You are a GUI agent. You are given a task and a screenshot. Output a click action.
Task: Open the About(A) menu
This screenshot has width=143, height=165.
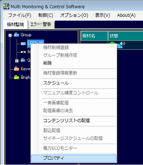coord(126,16)
